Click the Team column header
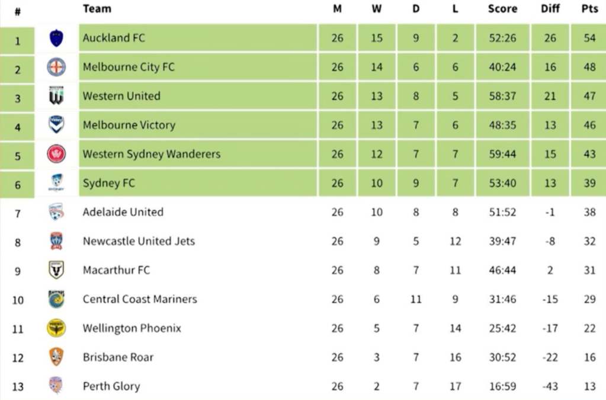This screenshot has width=606, height=400. [97, 9]
